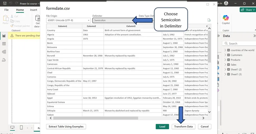This screenshot has height=134, width=256.
Task: Select the Egypt cell
Action: [64, 98]
